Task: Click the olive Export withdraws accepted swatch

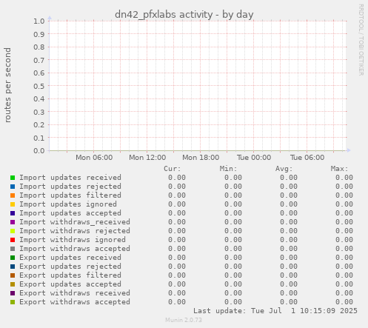Action: coord(13,302)
